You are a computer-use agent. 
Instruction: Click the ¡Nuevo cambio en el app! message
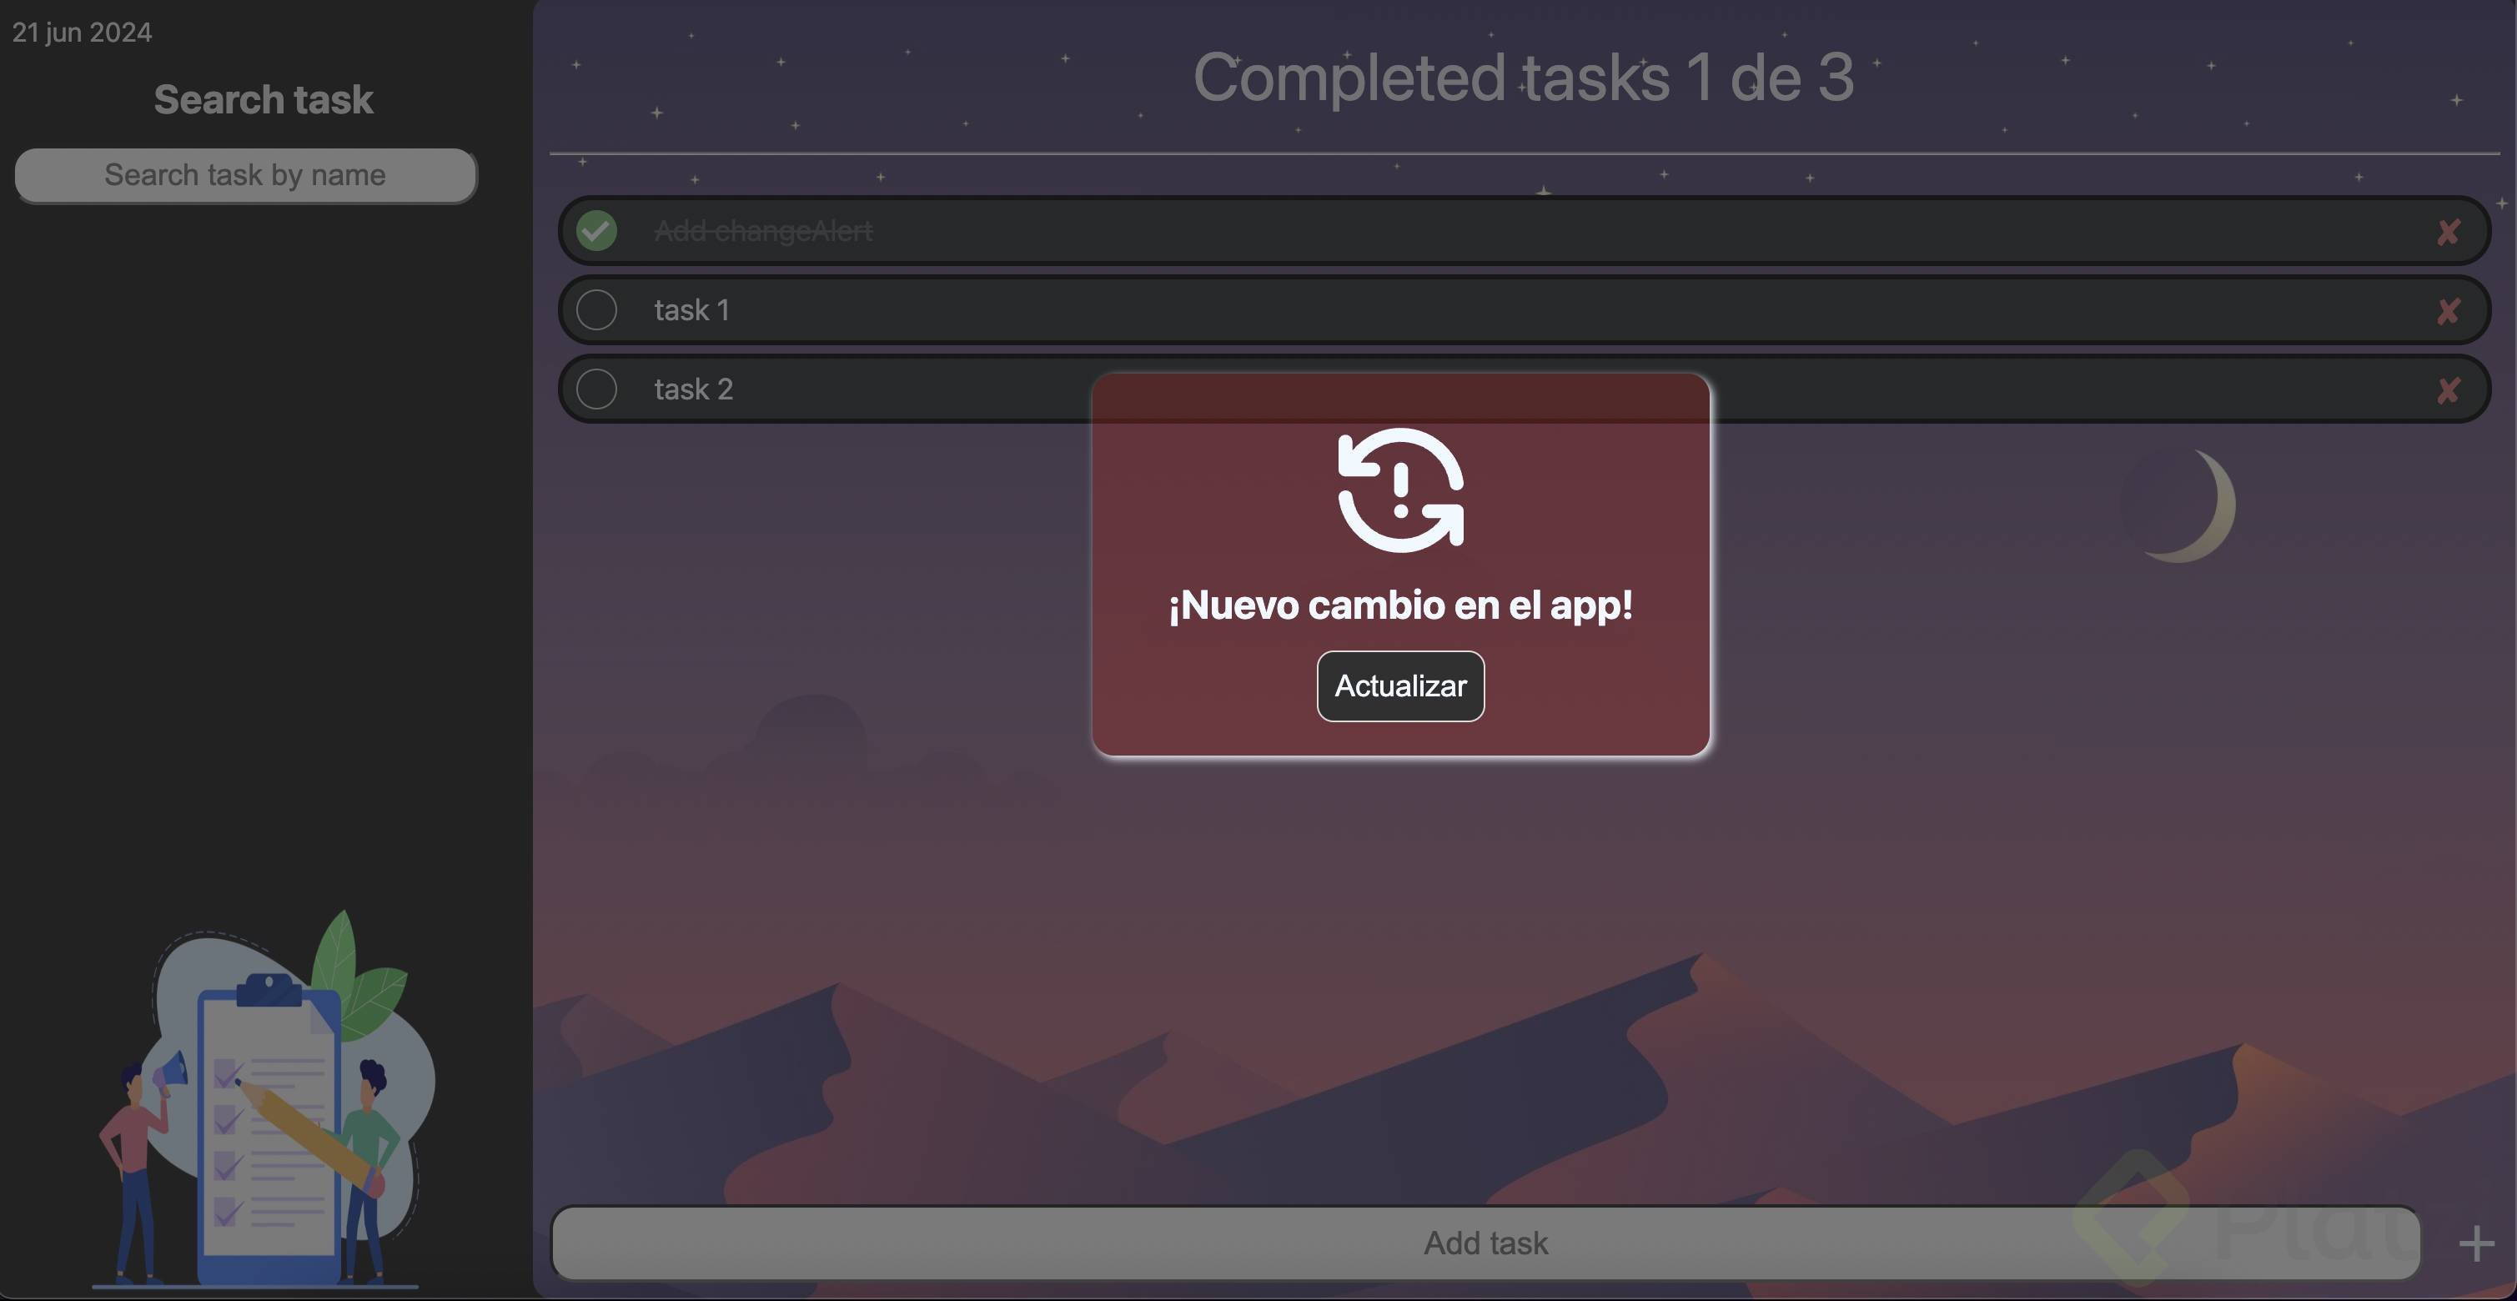coord(1400,605)
